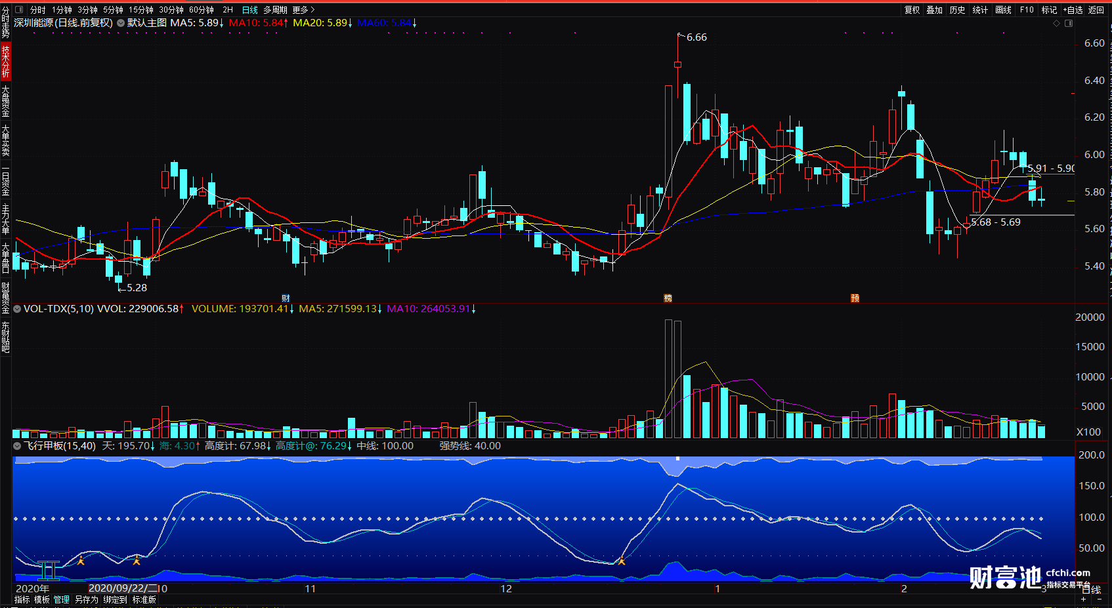Open F10 company info

tap(1027, 10)
